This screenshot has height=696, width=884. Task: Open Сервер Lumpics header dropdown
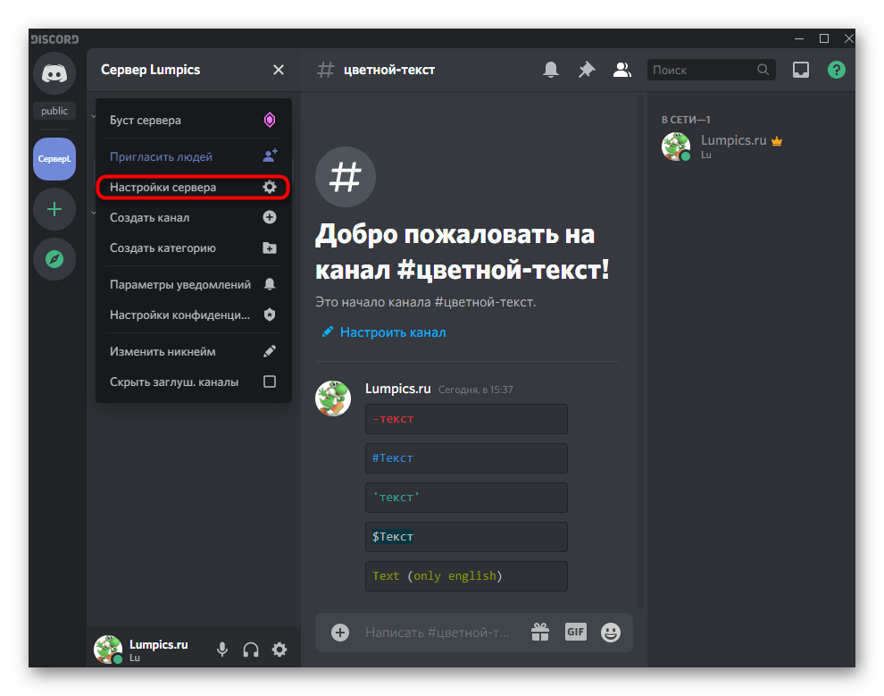point(194,70)
